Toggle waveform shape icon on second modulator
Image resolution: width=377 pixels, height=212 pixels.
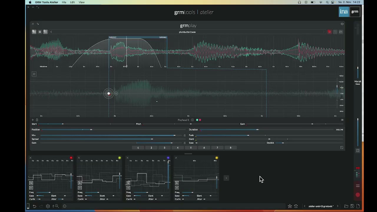coord(80,183)
